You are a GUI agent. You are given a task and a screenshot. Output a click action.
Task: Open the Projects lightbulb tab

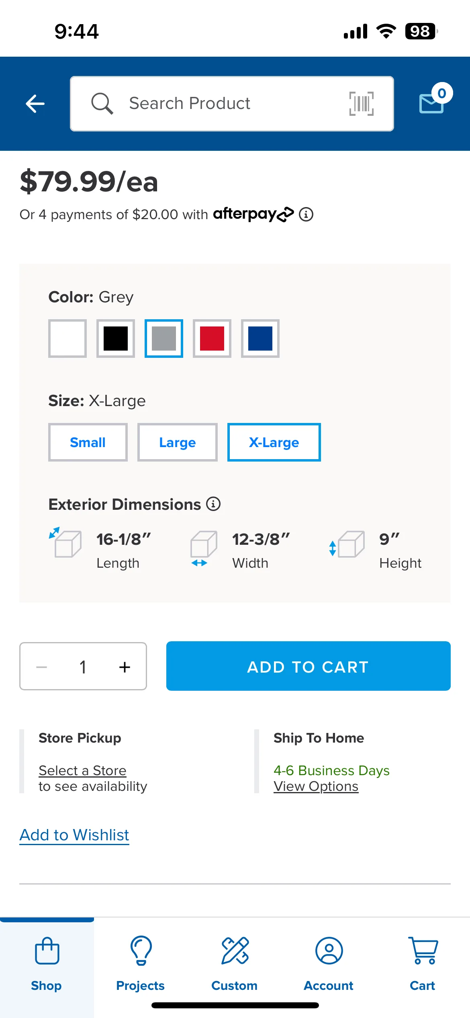pos(141,964)
